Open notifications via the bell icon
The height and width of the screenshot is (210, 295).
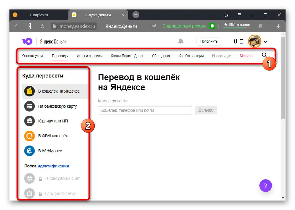[181, 41]
